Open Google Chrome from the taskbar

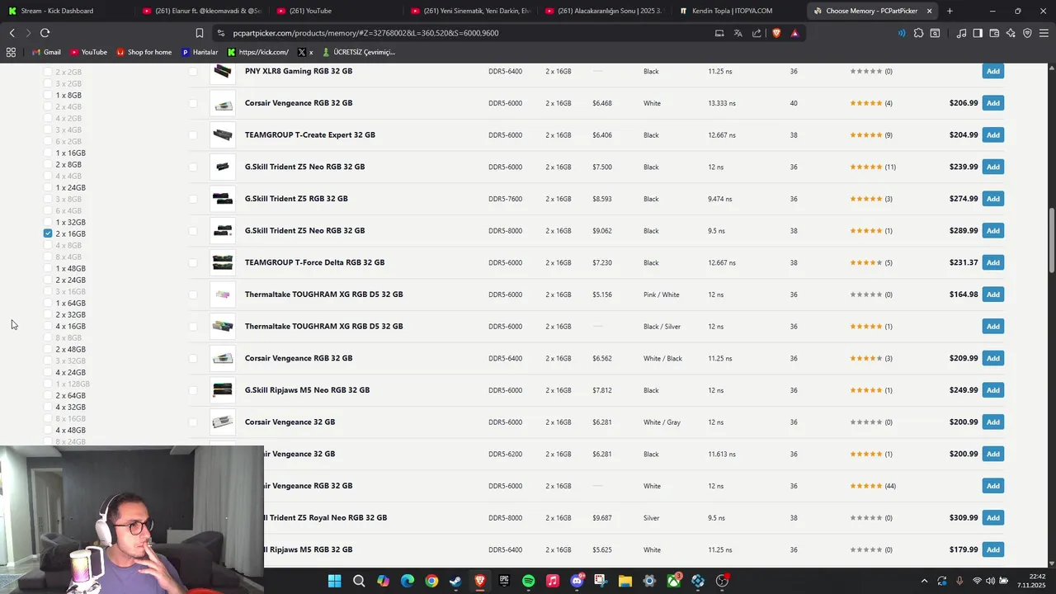pyautogui.click(x=431, y=581)
